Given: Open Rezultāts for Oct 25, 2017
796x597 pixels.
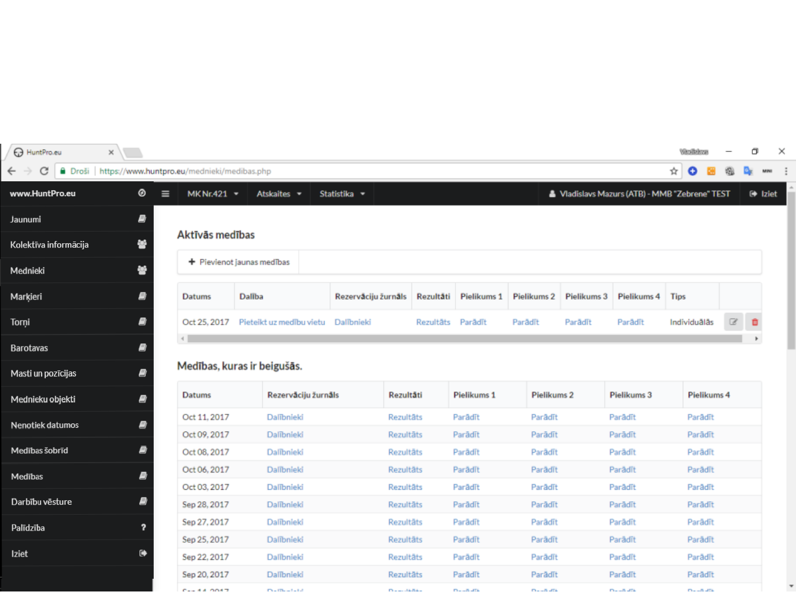Looking at the screenshot, I should pos(433,322).
